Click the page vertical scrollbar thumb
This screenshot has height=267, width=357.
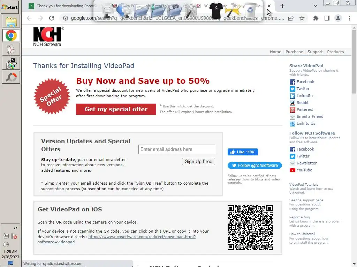354,61
